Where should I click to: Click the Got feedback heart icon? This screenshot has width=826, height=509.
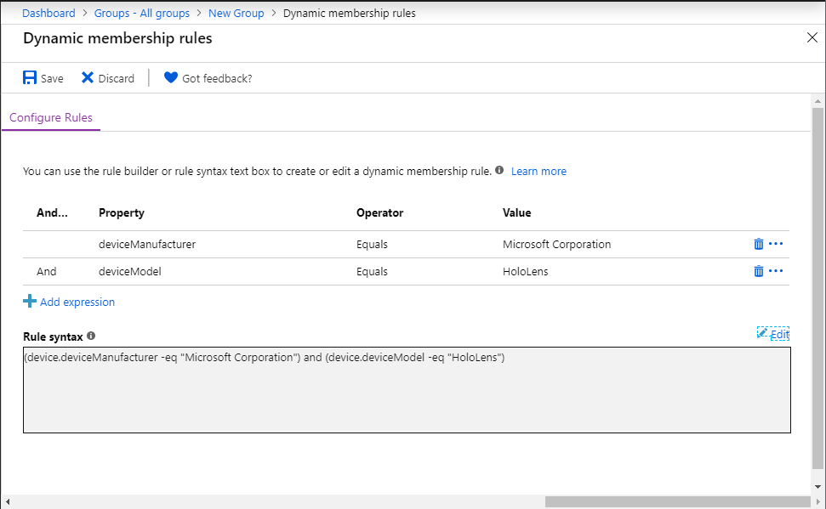click(171, 78)
